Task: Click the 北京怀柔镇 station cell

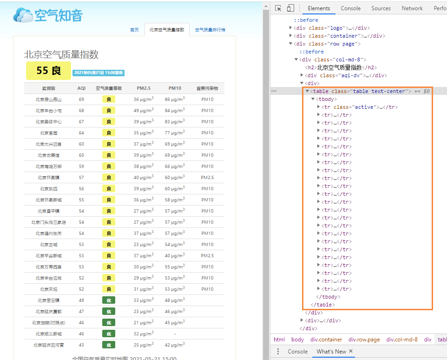Action: (x=48, y=177)
